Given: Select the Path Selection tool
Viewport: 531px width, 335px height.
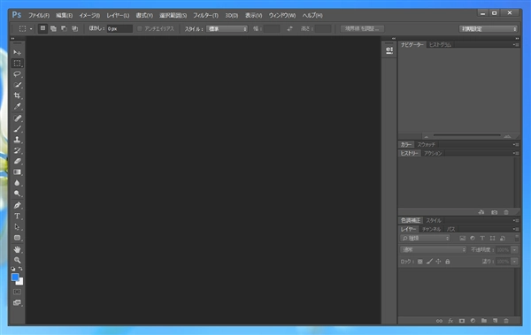Looking at the screenshot, I should [x=17, y=227].
